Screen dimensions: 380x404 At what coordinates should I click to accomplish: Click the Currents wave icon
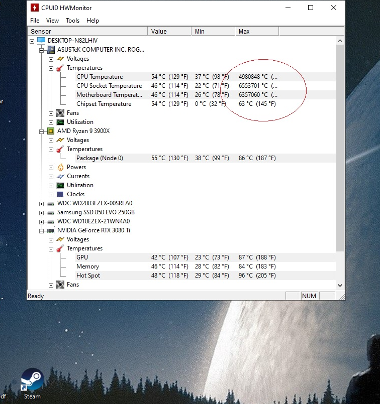click(60, 176)
